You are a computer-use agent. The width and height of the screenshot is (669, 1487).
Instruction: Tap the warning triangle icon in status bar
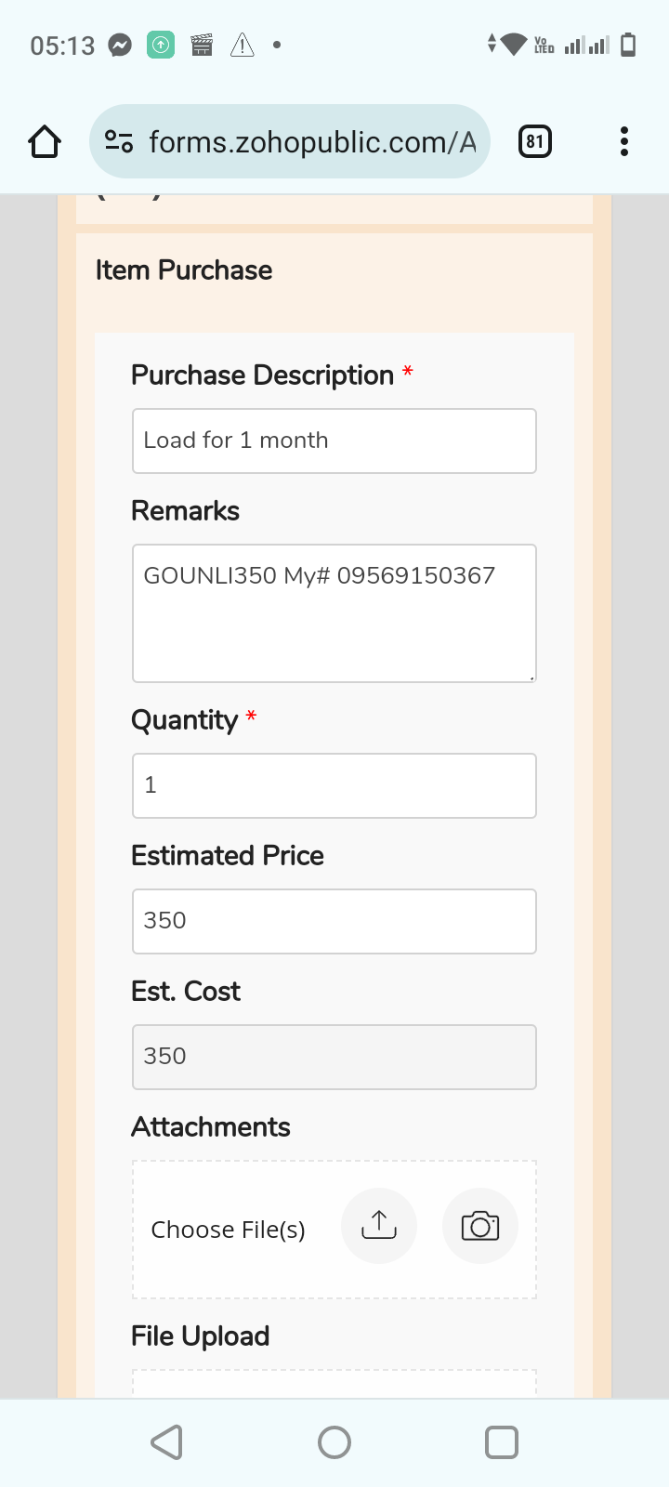[x=242, y=45]
